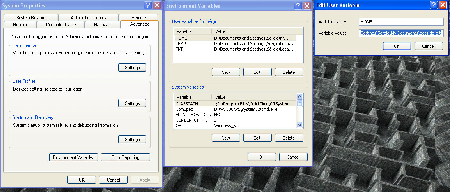Screen dimensions: 450x192
Task: Switch to the Hardware tab
Action: [103, 25]
